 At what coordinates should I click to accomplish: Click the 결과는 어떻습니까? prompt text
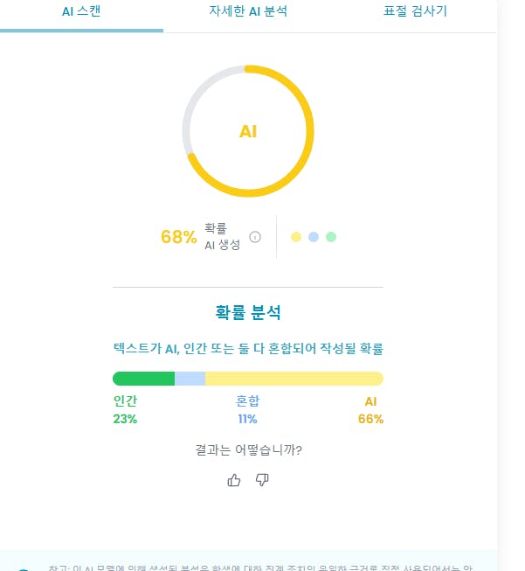(x=248, y=450)
